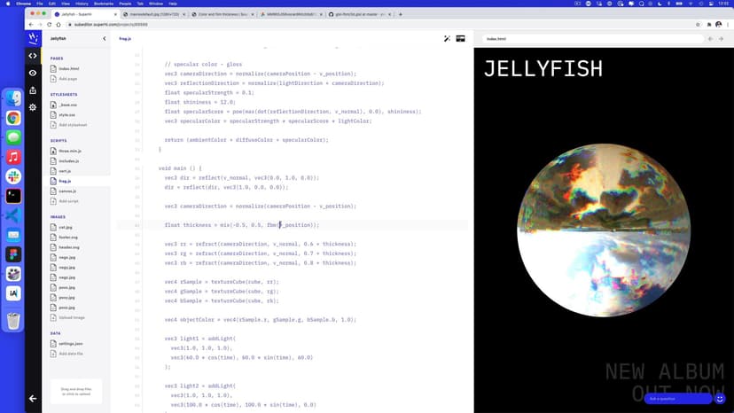Click the share/export icon in sidebar
This screenshot has height=413, width=734.
click(x=33, y=90)
